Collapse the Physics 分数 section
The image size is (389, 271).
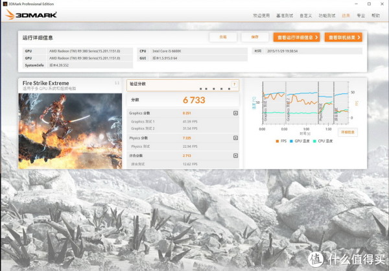(236, 138)
